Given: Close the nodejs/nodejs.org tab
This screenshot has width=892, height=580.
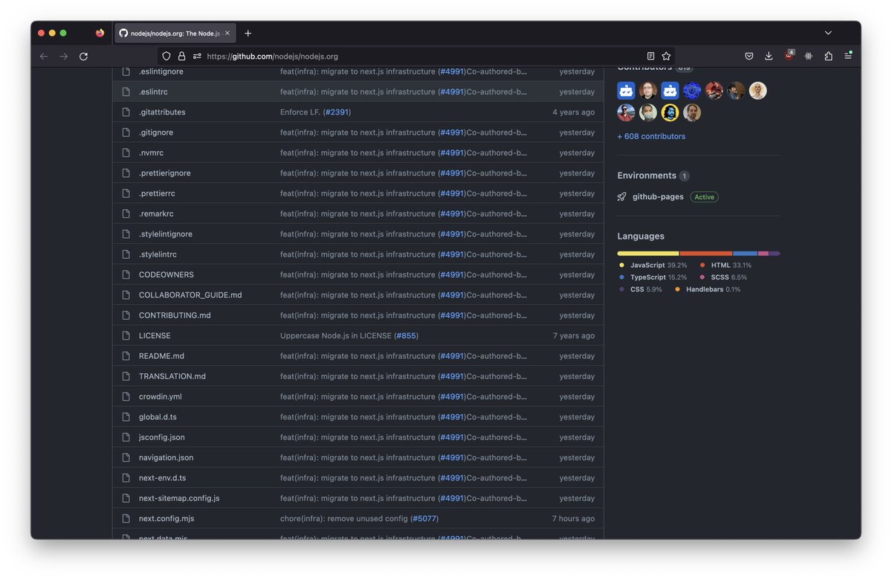Looking at the screenshot, I should (227, 33).
